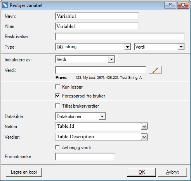Focus the Formatmaske input field
The width and height of the screenshot is (191, 181).
click(85, 157)
